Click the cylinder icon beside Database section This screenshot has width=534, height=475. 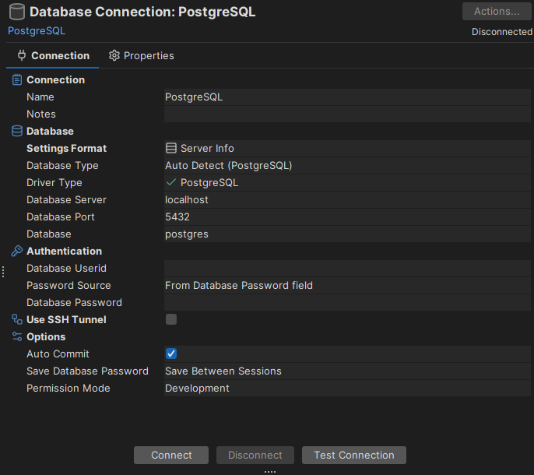pyautogui.click(x=17, y=131)
